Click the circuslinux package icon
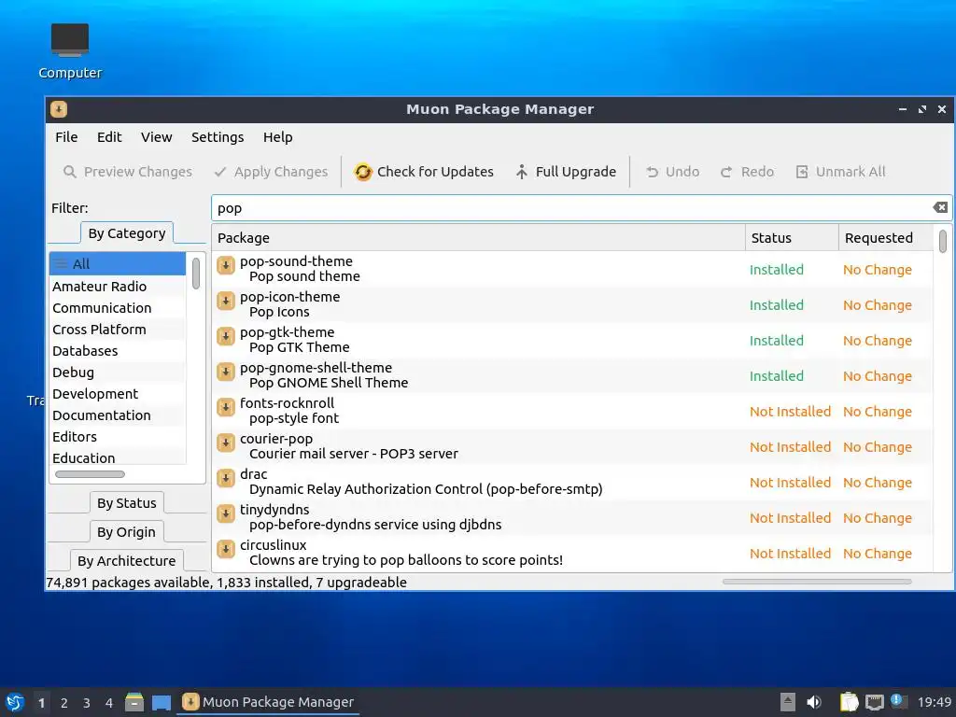The image size is (956, 717). [226, 549]
